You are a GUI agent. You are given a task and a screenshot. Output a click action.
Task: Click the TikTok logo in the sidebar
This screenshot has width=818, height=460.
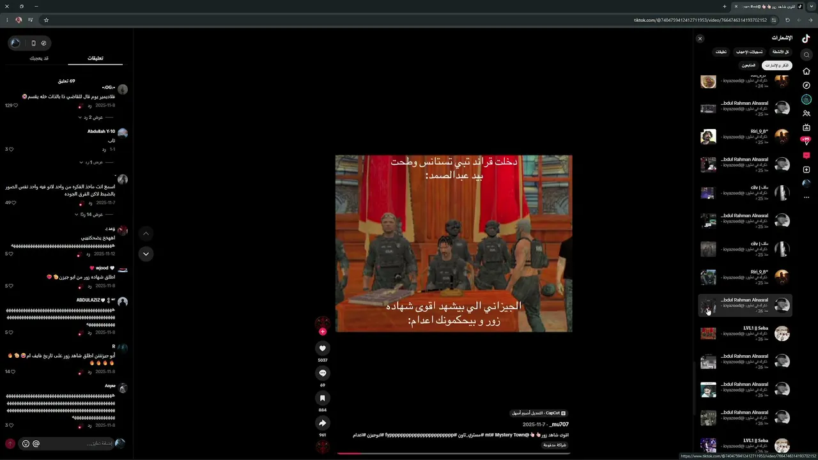point(806,38)
